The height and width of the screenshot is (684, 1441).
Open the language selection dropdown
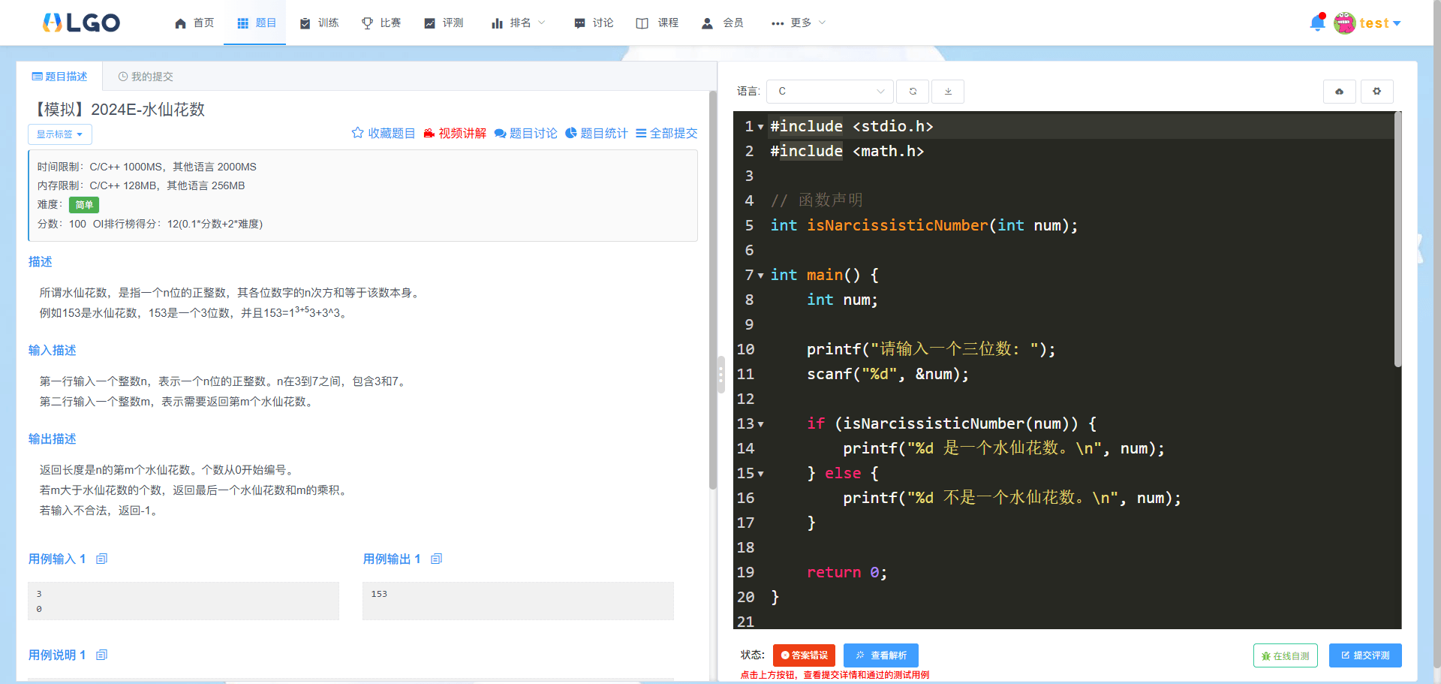pyautogui.click(x=830, y=92)
